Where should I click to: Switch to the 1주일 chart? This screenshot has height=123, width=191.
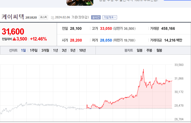[34, 50]
